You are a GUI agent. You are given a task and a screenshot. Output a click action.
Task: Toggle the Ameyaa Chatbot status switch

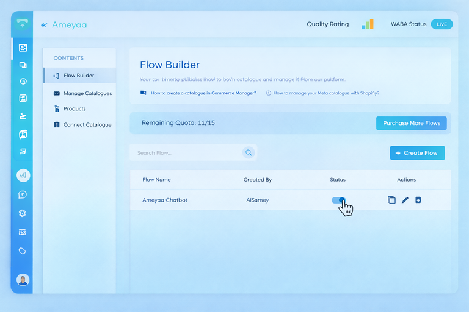point(338,200)
